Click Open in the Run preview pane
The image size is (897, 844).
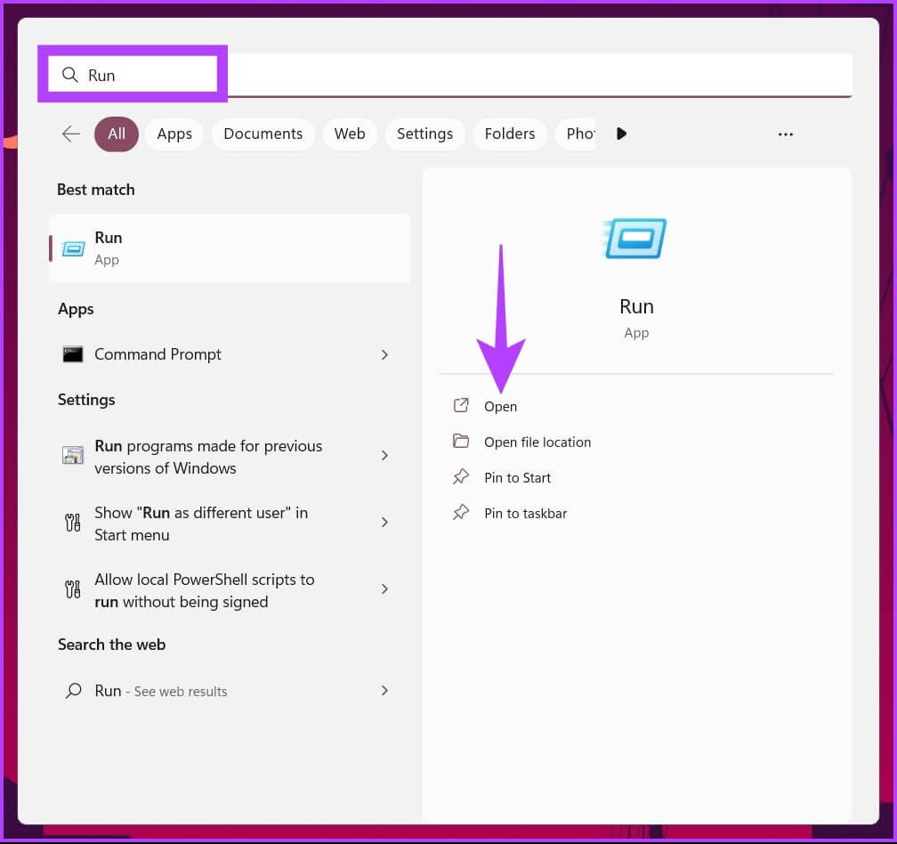[500, 407]
